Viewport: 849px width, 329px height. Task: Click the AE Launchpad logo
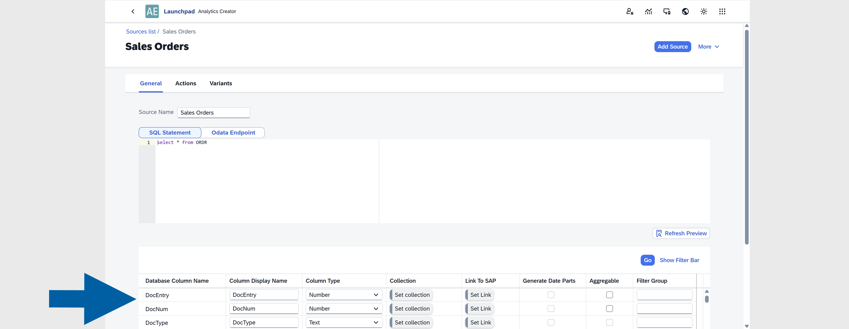[152, 11]
